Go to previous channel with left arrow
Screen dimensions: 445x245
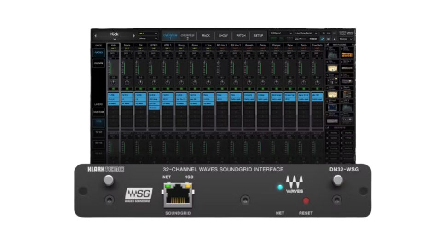[x=96, y=36]
